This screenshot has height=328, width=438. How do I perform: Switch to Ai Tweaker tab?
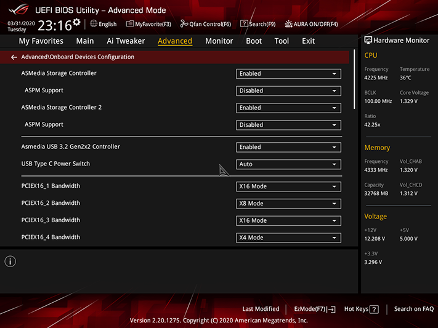click(x=126, y=41)
